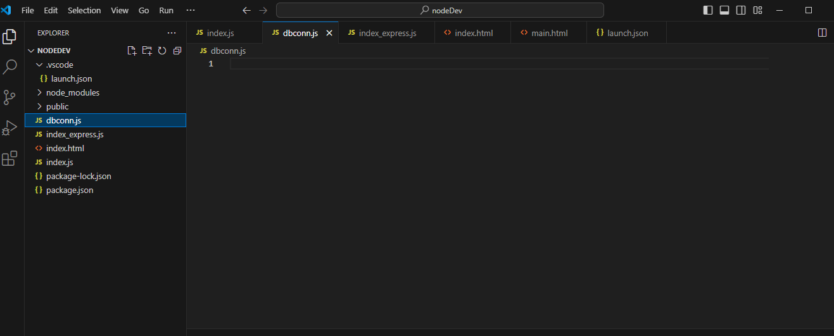This screenshot has height=336, width=834.
Task: Go forward using the right arrow
Action: (263, 10)
